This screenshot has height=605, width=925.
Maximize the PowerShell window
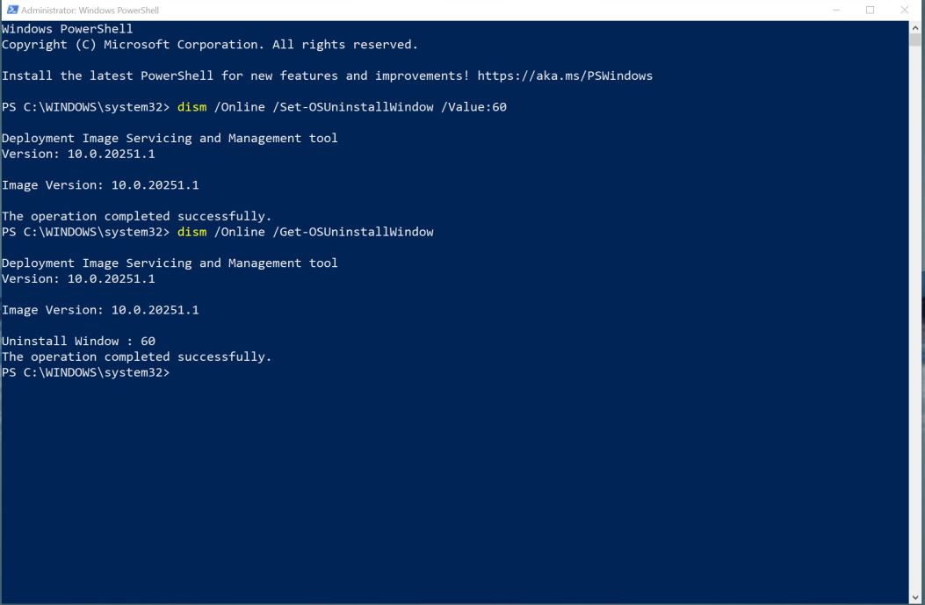871,10
